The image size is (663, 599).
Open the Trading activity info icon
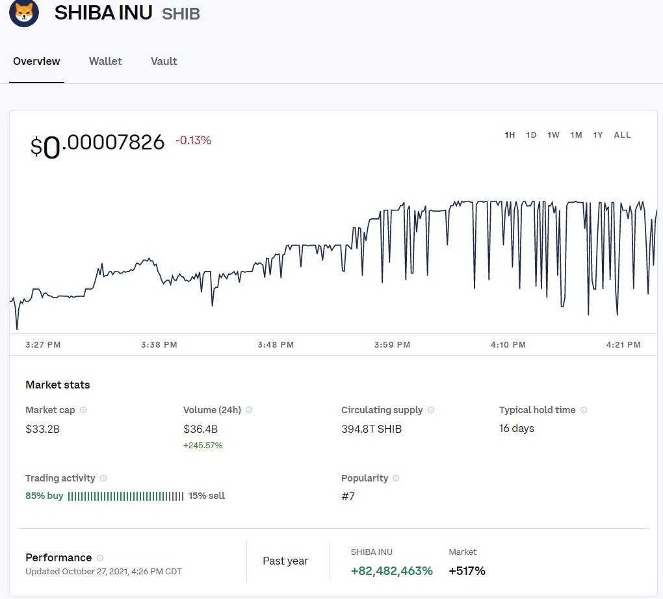coord(103,478)
